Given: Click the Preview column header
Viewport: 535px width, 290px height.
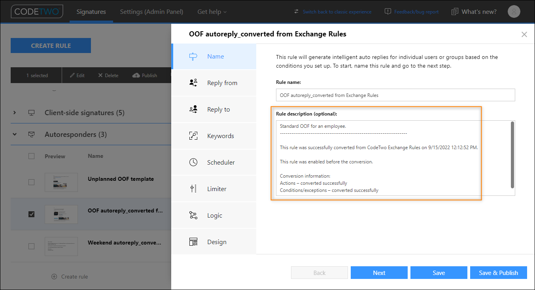Looking at the screenshot, I should pos(55,156).
